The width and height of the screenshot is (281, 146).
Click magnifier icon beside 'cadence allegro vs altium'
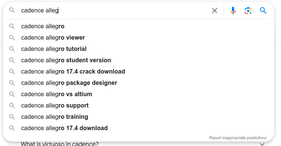(x=12, y=94)
